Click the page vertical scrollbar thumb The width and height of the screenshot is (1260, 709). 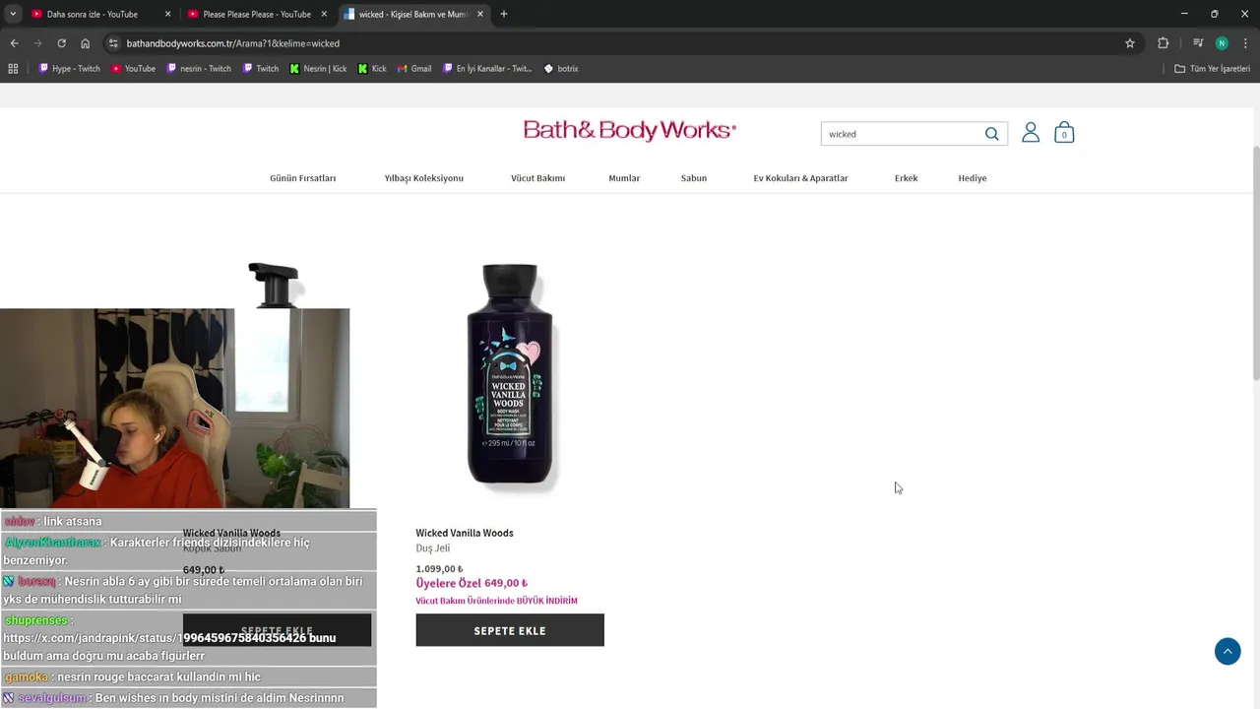1255,264
